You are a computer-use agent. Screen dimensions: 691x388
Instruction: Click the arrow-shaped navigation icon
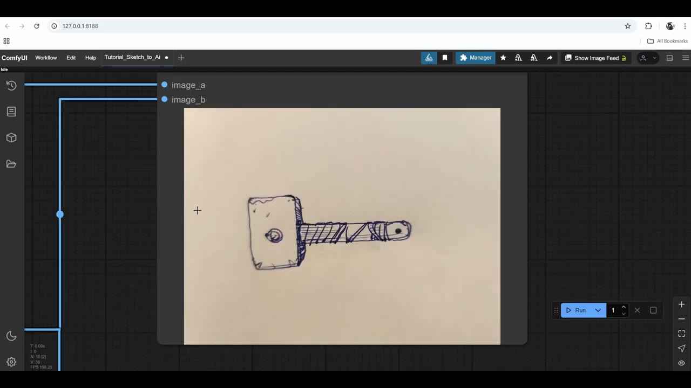point(681,348)
